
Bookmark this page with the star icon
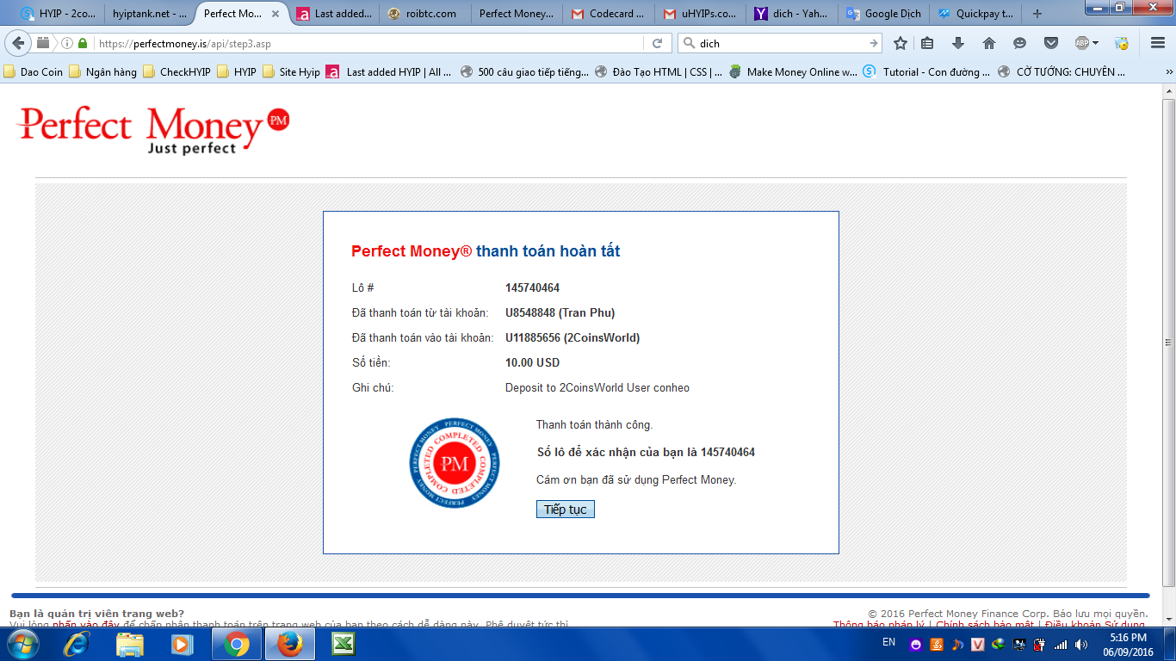(x=901, y=43)
